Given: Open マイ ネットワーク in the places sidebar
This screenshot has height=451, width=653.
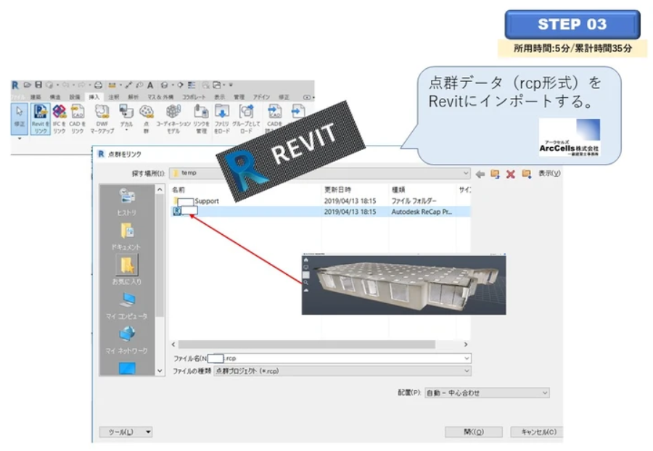Looking at the screenshot, I should tap(126, 340).
